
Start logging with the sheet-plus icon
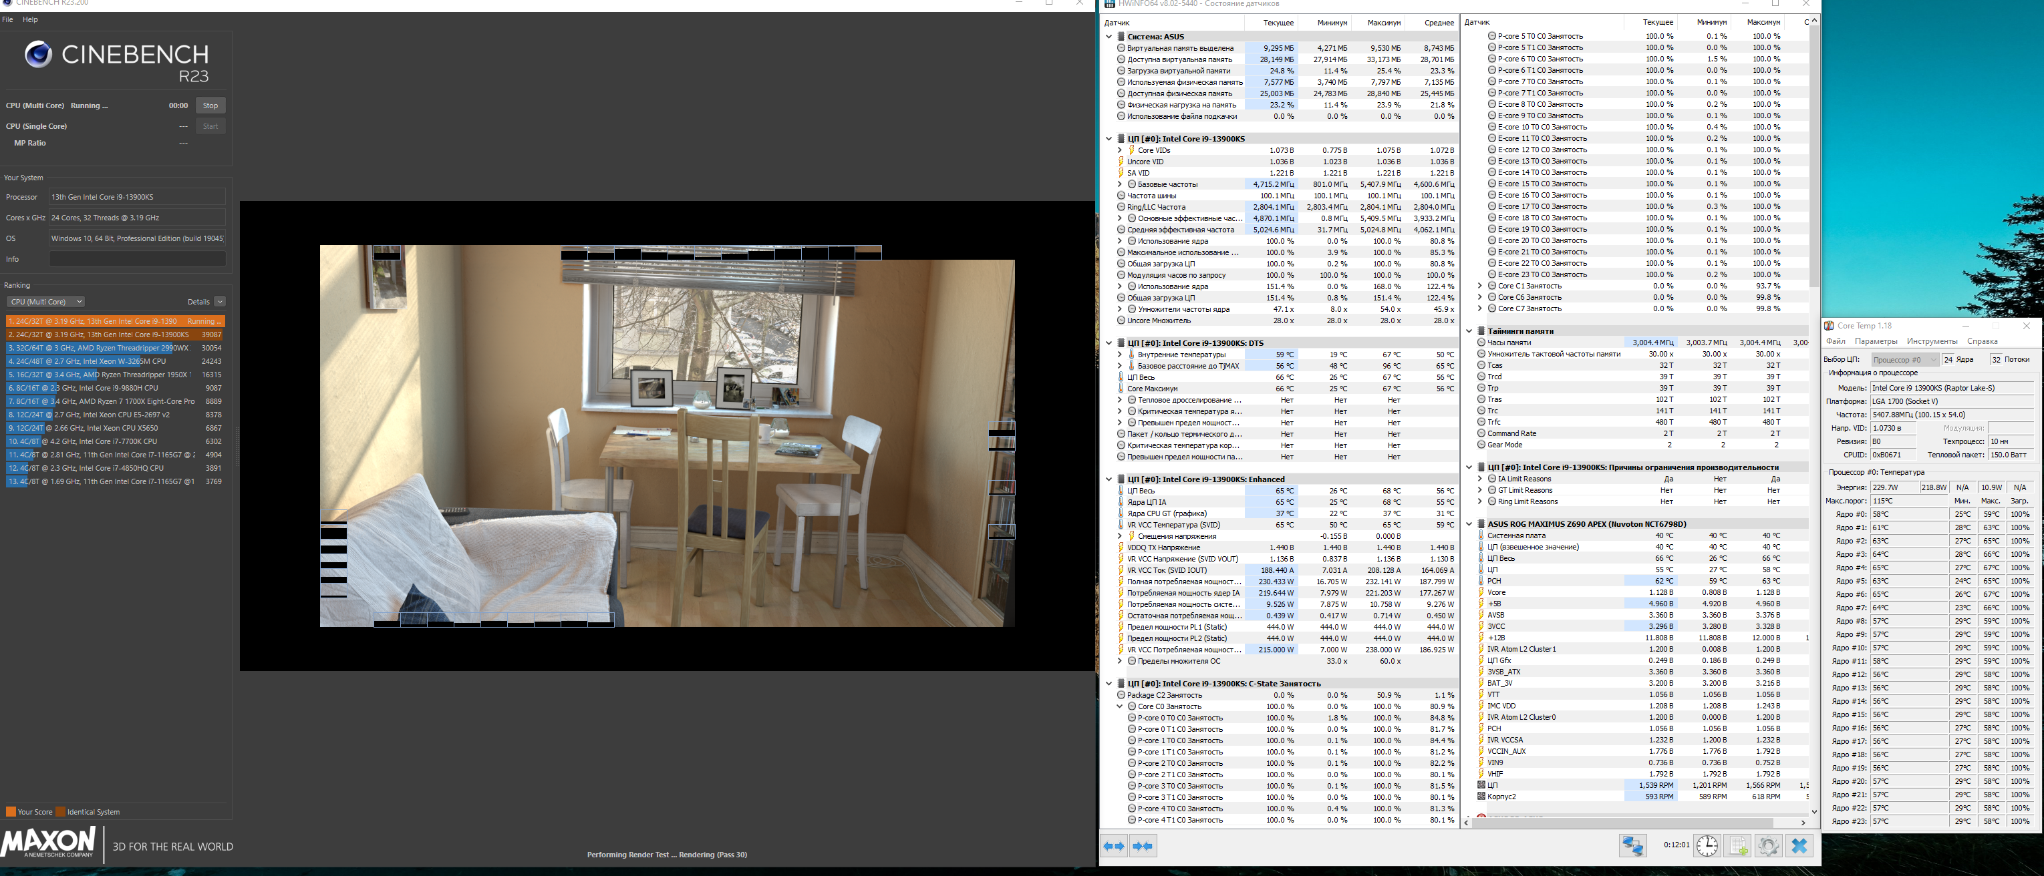1738,846
